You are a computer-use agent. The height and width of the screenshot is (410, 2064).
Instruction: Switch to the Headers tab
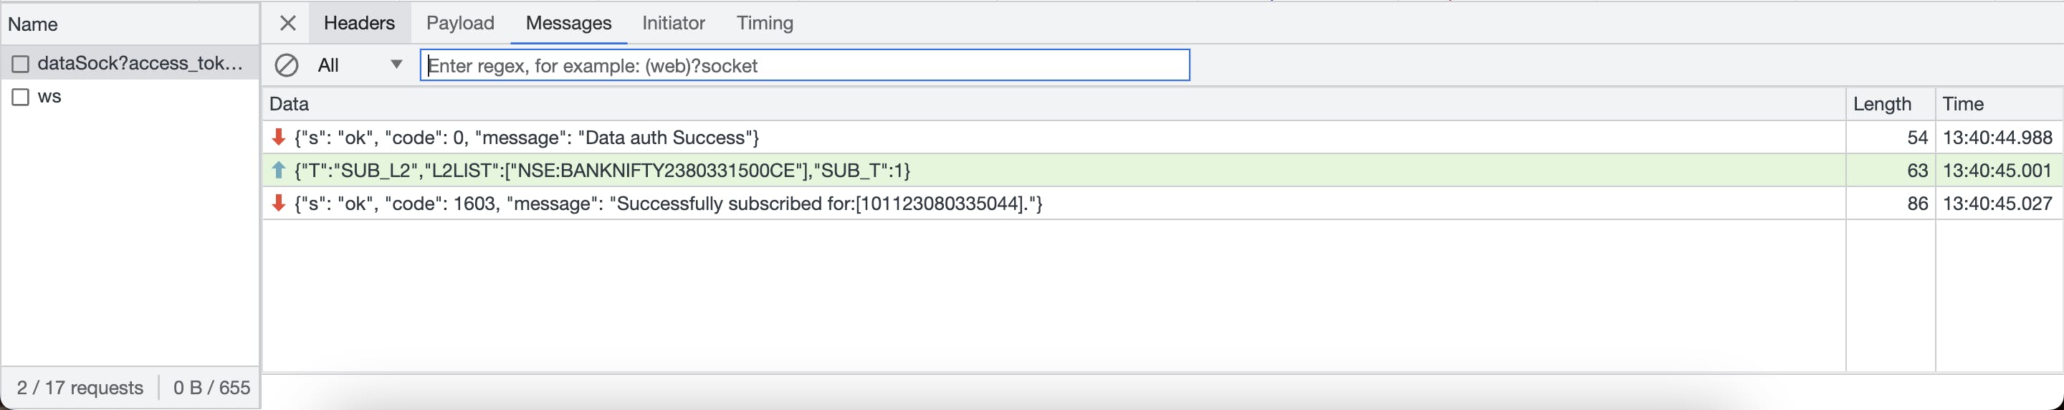[359, 23]
